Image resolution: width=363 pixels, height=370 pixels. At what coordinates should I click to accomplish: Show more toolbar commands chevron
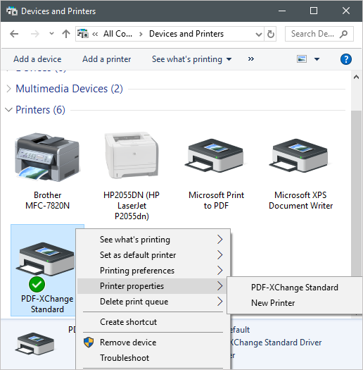pos(251,58)
